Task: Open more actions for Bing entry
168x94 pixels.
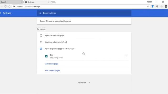Action: [x=126, y=56]
